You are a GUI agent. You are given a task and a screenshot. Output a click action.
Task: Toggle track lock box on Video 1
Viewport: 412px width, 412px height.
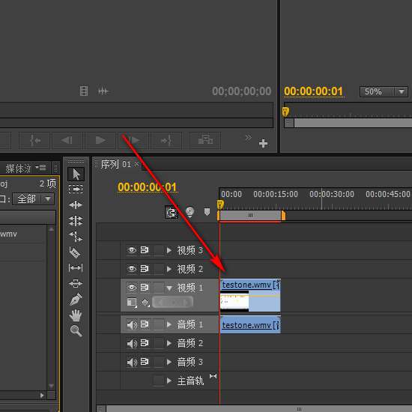(x=159, y=288)
